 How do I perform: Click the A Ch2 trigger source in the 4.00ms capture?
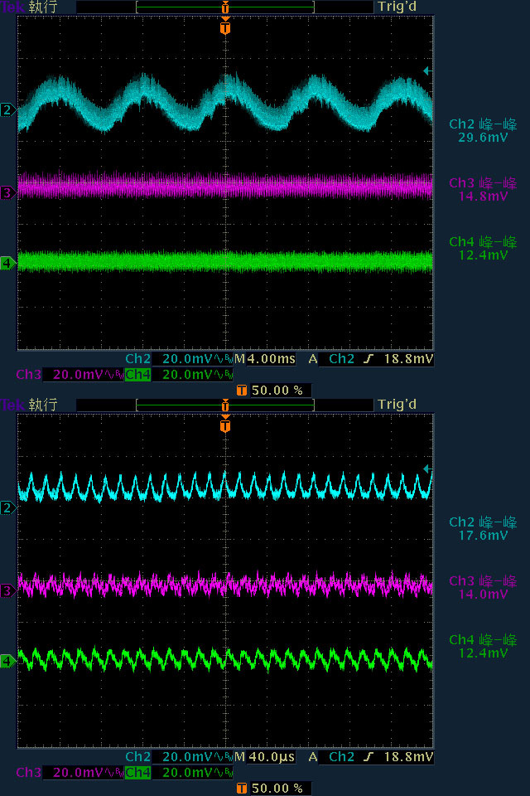tap(331, 359)
